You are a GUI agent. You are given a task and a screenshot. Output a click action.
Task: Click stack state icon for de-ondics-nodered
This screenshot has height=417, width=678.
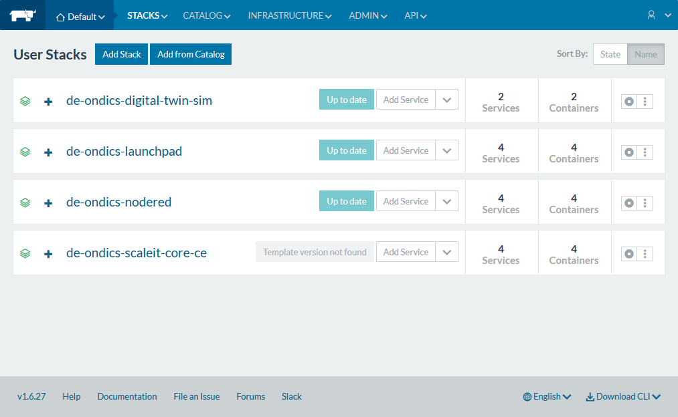[25, 202]
